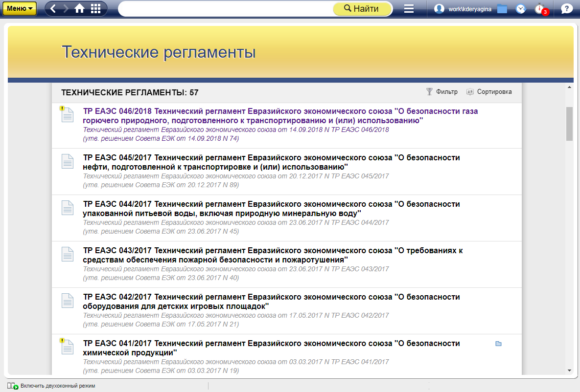Open the clock history icon in header

[521, 9]
